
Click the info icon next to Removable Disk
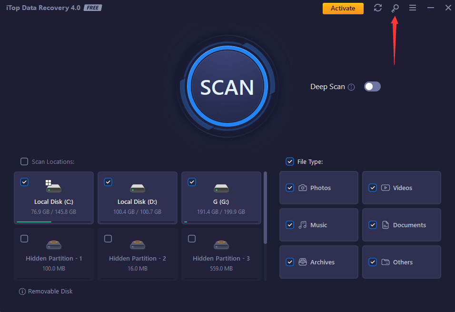(22, 291)
